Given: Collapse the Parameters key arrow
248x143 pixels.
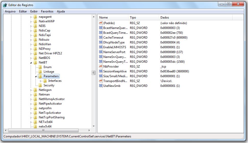Looking at the screenshot, I should (x=36, y=76).
